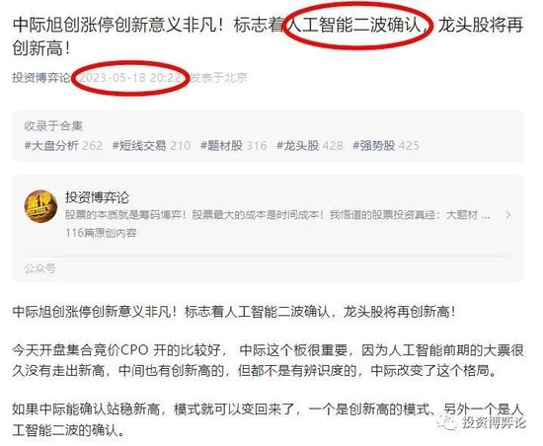Open the #龙头股 428 collection tag

310,146
